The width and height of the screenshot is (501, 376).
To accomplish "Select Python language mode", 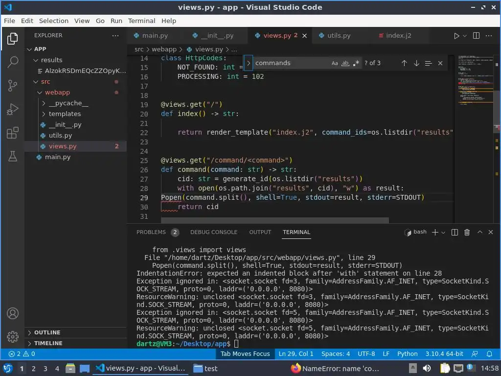I will (407, 354).
